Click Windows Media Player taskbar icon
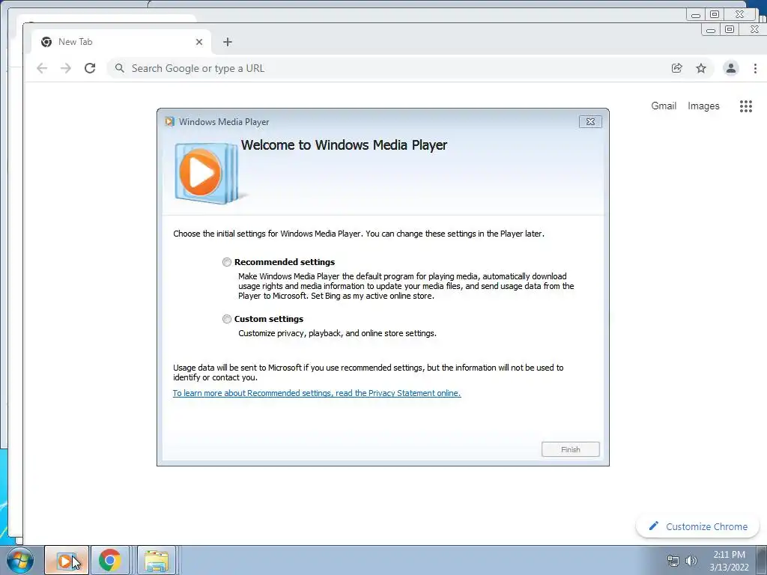 tap(67, 560)
